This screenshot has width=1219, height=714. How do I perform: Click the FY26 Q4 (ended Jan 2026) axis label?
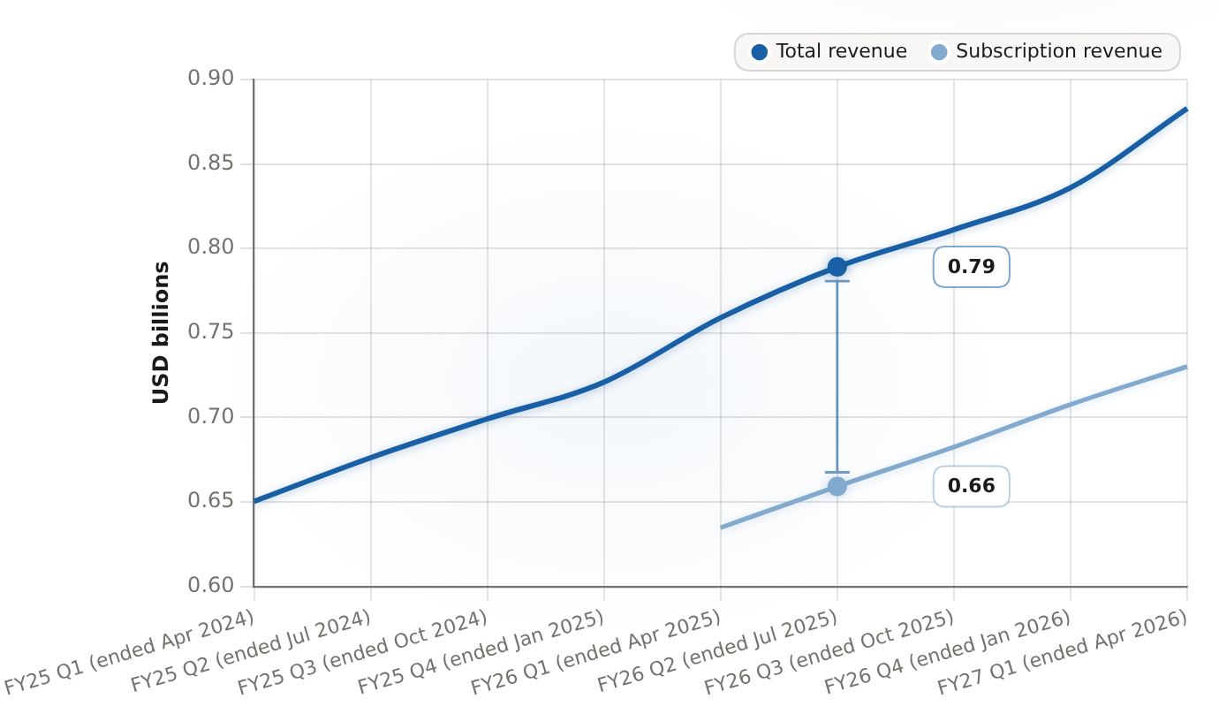pyautogui.click(x=950, y=651)
